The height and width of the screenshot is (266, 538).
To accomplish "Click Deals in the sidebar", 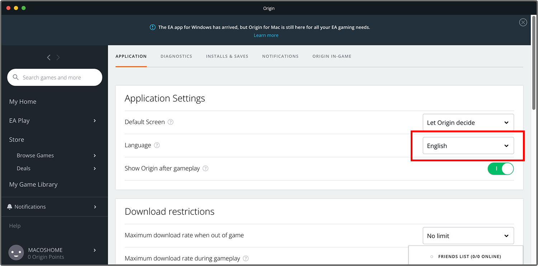I will (x=24, y=168).
